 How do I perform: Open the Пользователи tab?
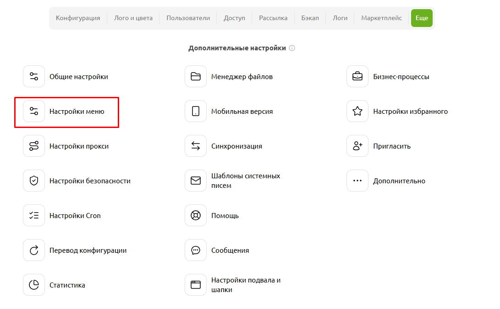188,18
